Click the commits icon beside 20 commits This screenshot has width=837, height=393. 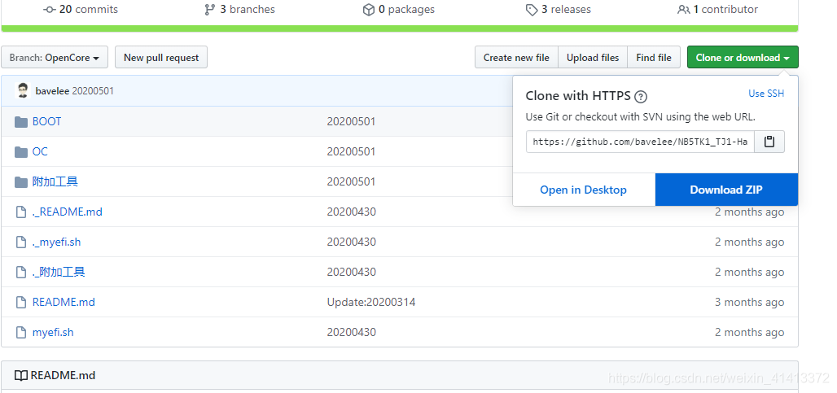pos(50,10)
